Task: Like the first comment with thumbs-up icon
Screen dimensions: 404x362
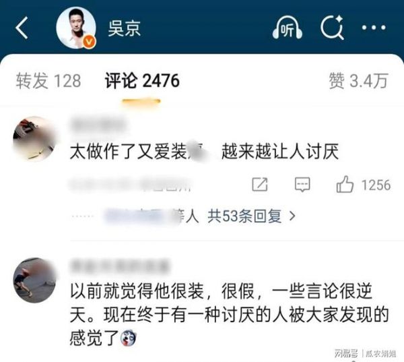Action: coord(345,184)
